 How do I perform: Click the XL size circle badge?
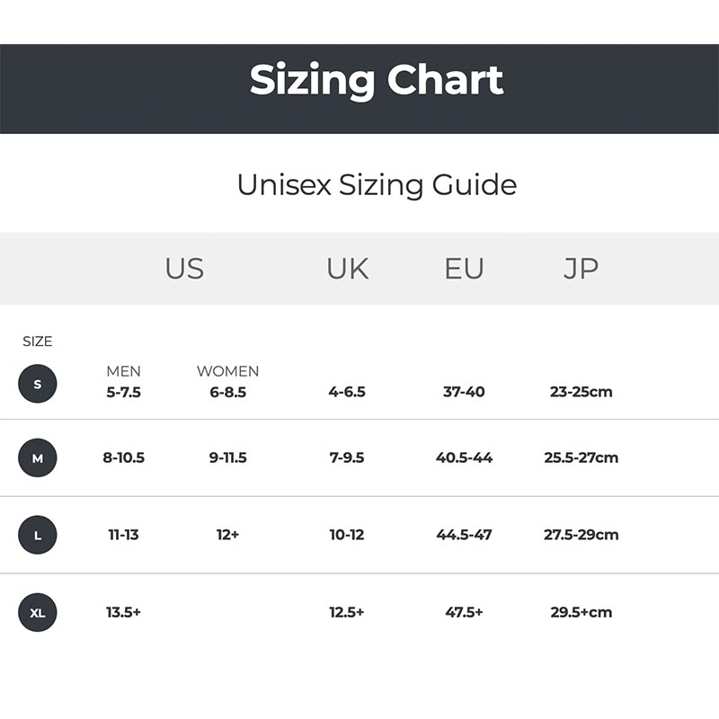pos(38,612)
